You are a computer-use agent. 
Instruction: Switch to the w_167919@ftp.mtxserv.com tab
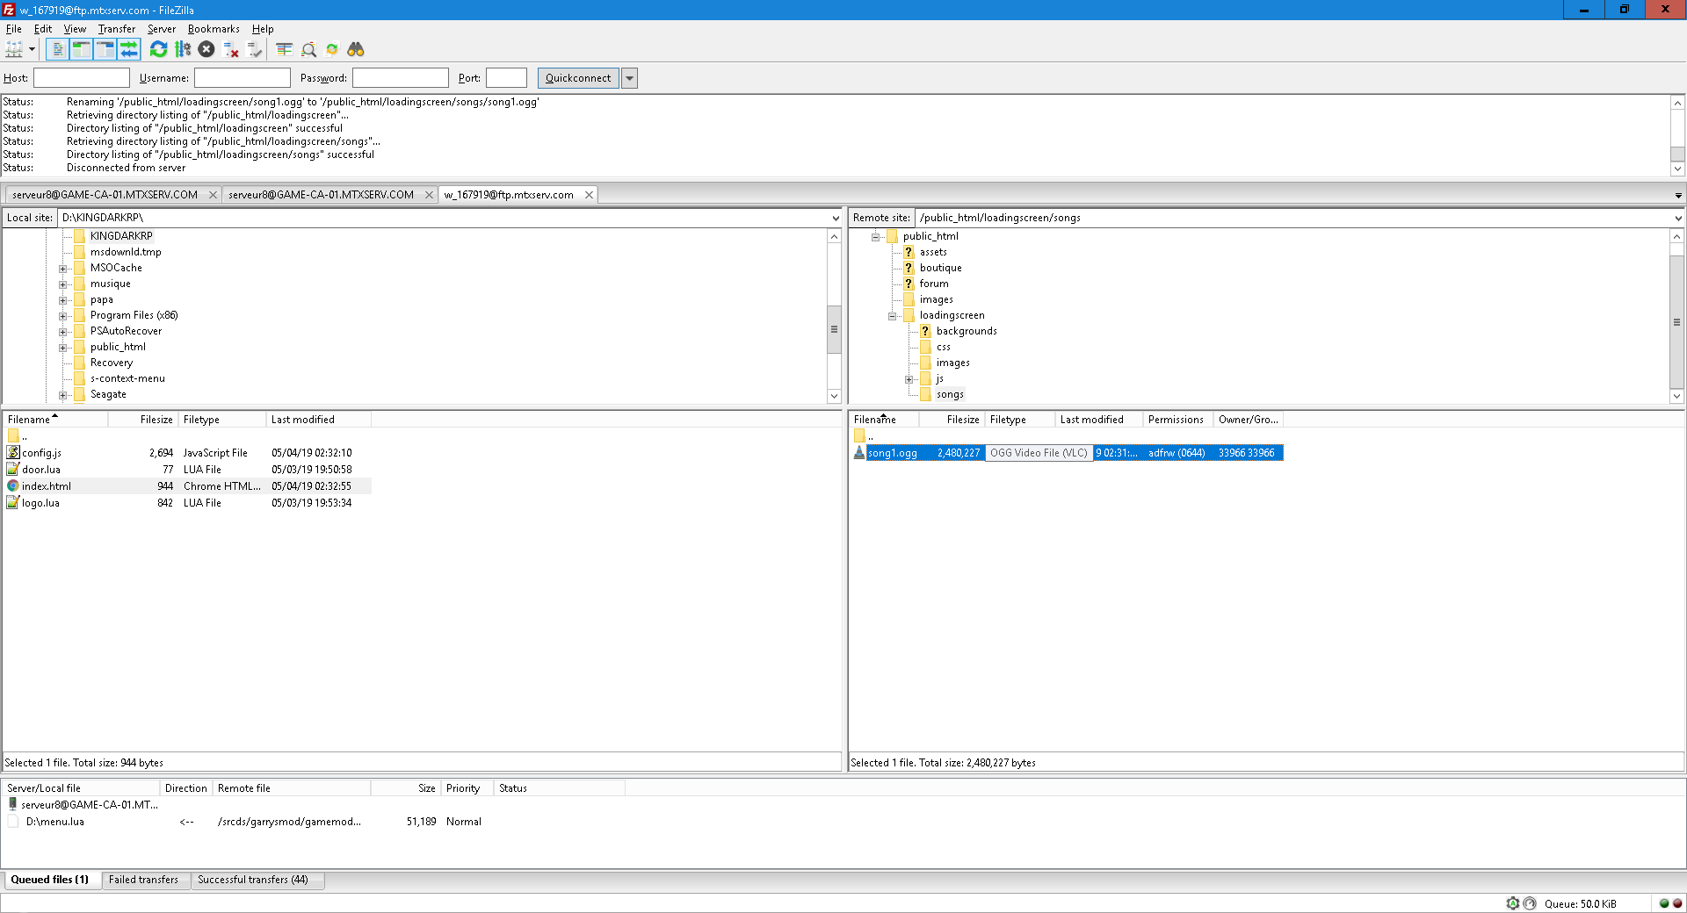(x=509, y=195)
